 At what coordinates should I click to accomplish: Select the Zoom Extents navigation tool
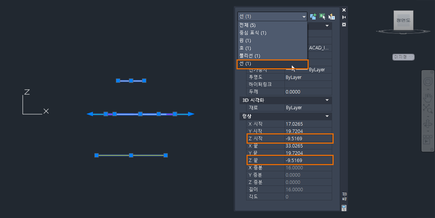(x=427, y=108)
